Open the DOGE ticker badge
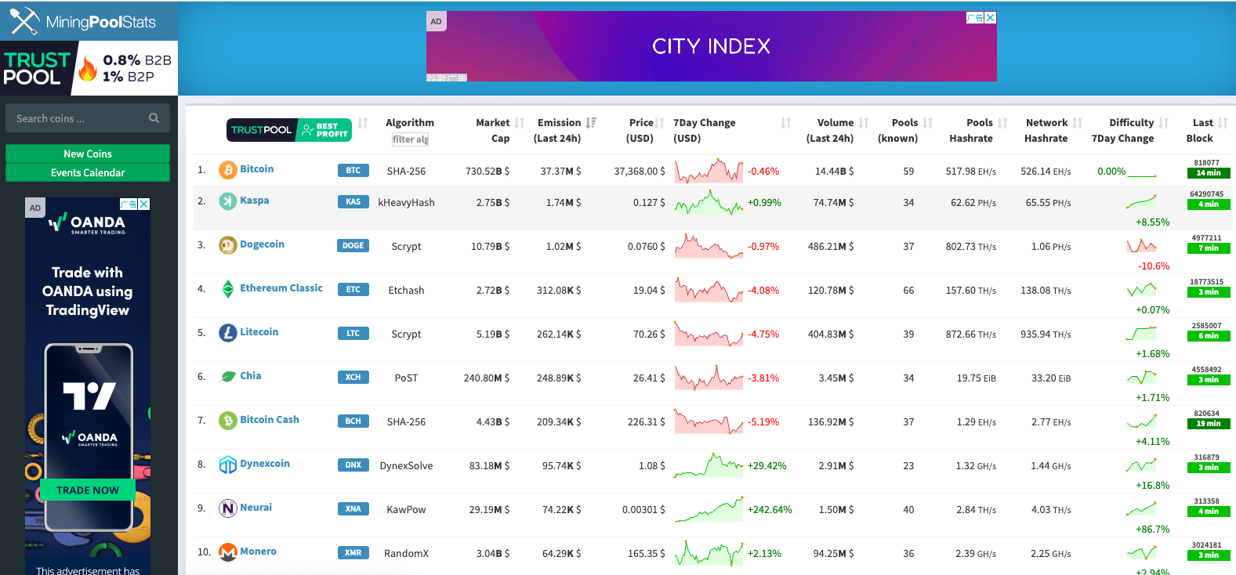 point(353,245)
